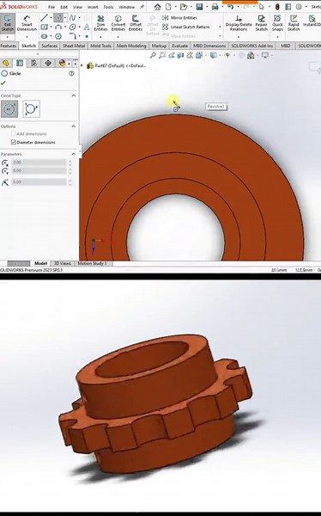Click the green checkmark to accept Circle
Viewport: 321px width, 516px height.
tap(3, 83)
